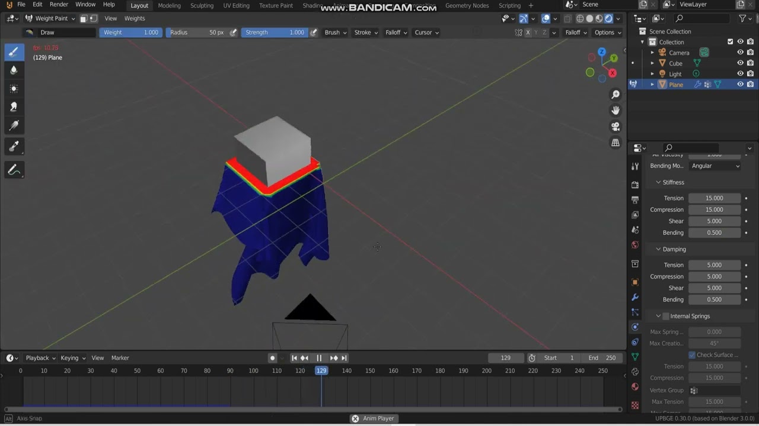Select the Draw brush tool
This screenshot has width=759, height=426.
tap(14, 51)
